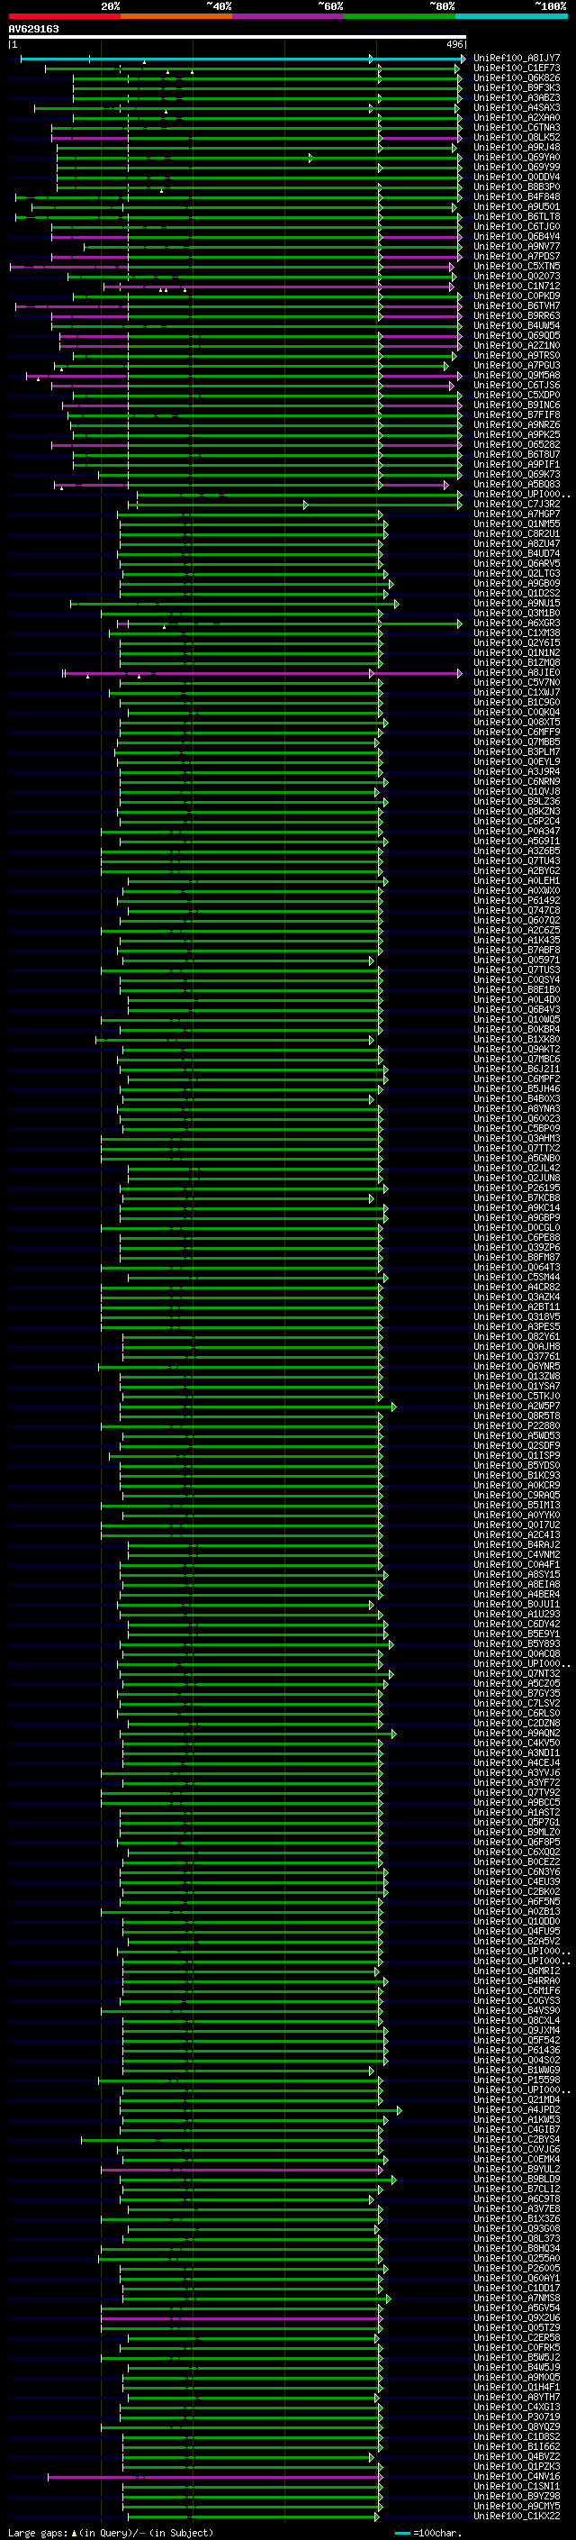Screen dimensions: 576x2540
Task: Select the UniRef100_Q1NM55 label
Action: 517,523
